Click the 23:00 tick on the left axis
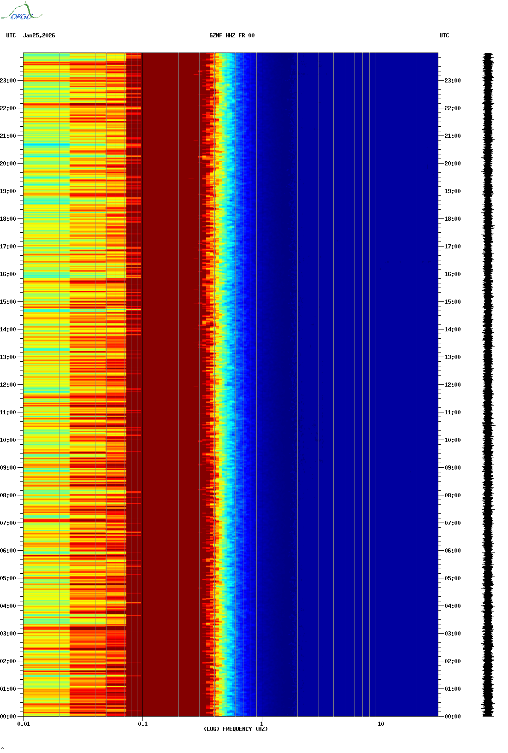The height and width of the screenshot is (753, 508). click(x=8, y=81)
